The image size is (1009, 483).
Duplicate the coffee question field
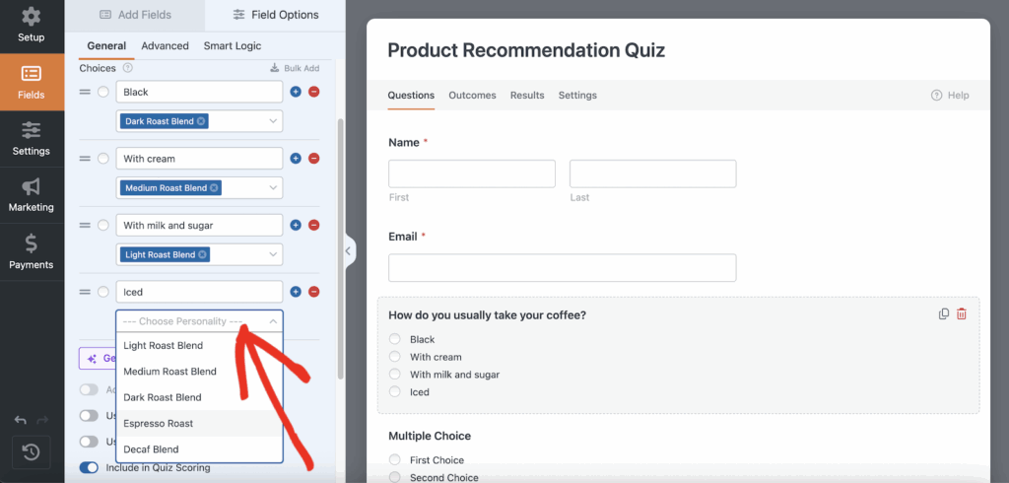(944, 314)
